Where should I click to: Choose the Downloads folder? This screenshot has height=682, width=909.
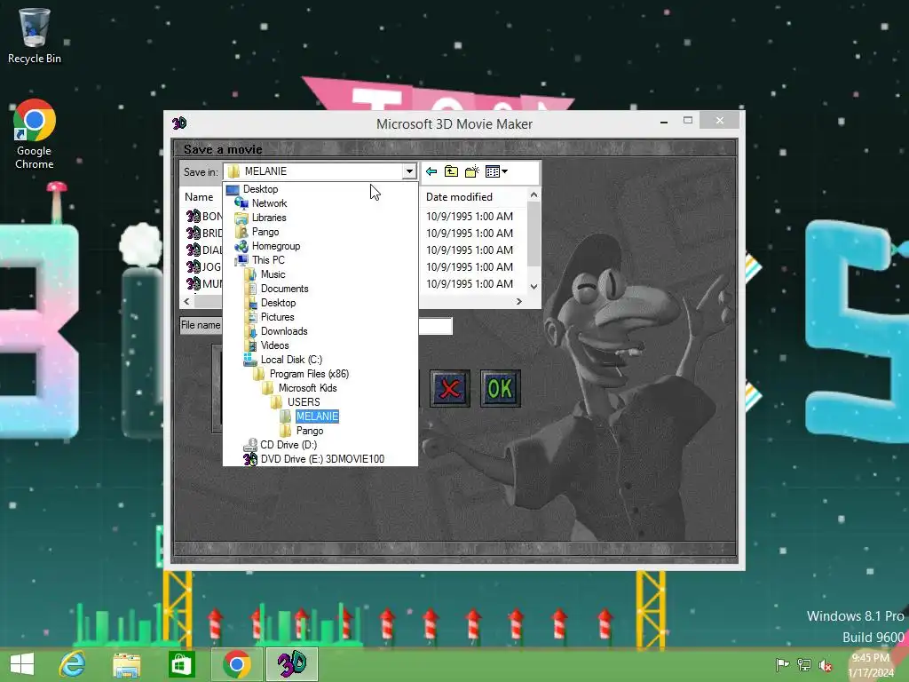point(283,331)
